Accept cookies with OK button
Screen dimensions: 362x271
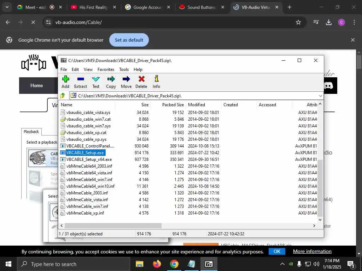coord(277,251)
